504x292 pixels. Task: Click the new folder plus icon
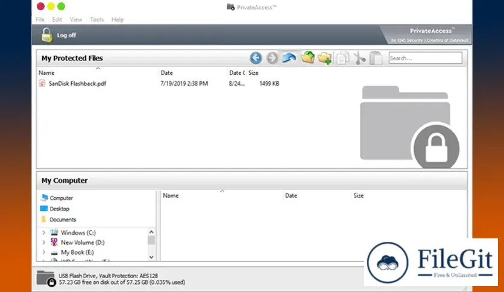[x=324, y=58]
